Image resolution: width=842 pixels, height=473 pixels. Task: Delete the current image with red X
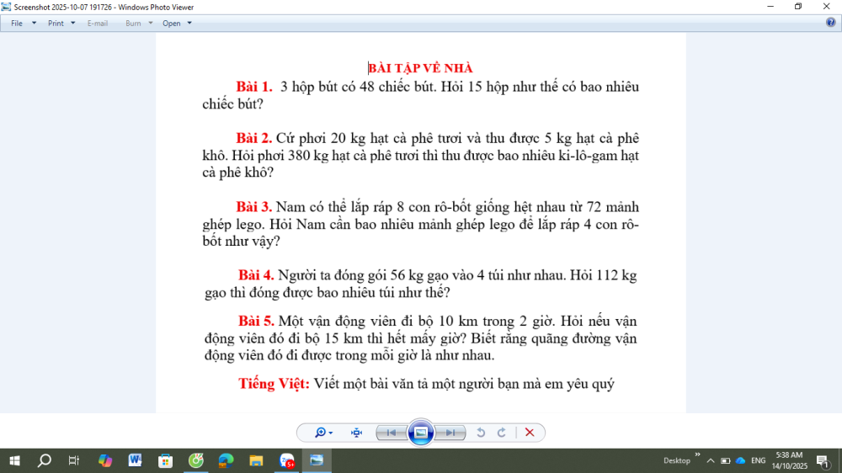coord(530,433)
